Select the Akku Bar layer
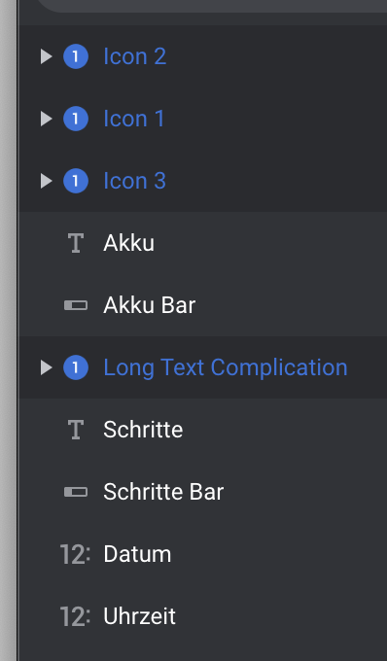 (x=203, y=305)
